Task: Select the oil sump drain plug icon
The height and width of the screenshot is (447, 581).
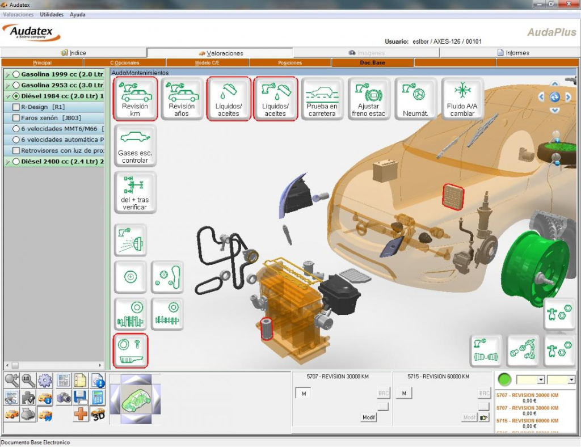Action: 130,351
